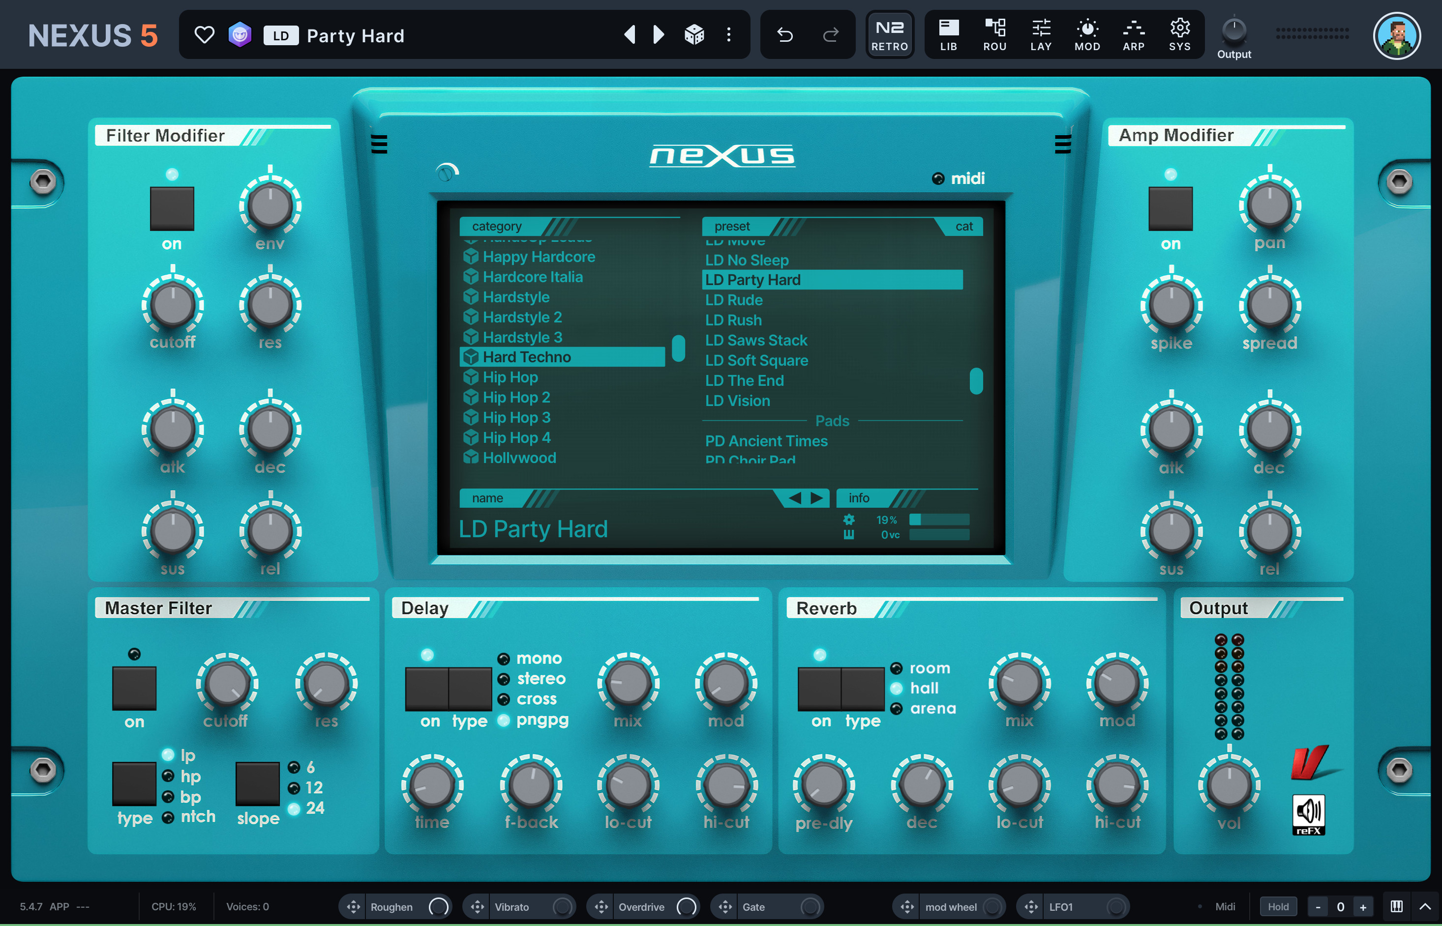Open the SYS settings gear
The width and height of the screenshot is (1442, 926).
pos(1179,35)
